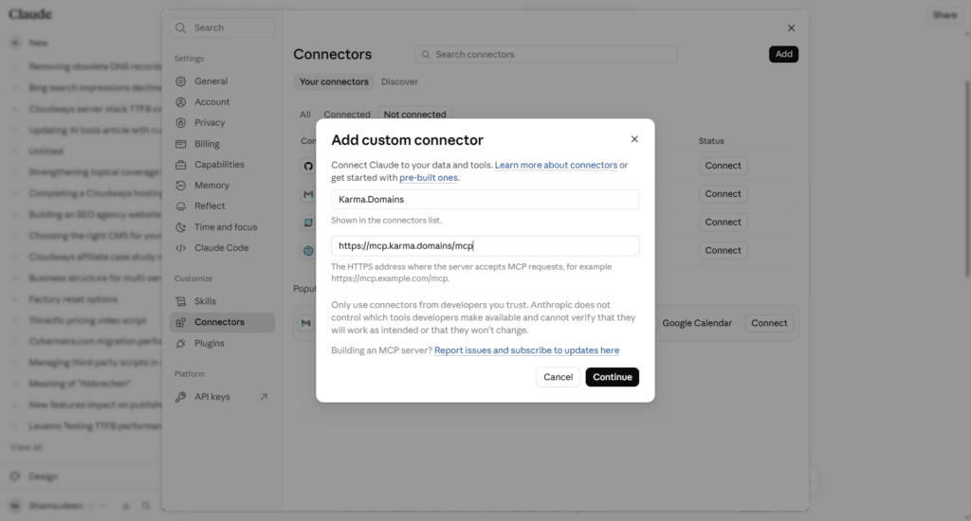The height and width of the screenshot is (521, 971).
Task: Click the mcp.karma.domains URL field
Action: point(485,245)
